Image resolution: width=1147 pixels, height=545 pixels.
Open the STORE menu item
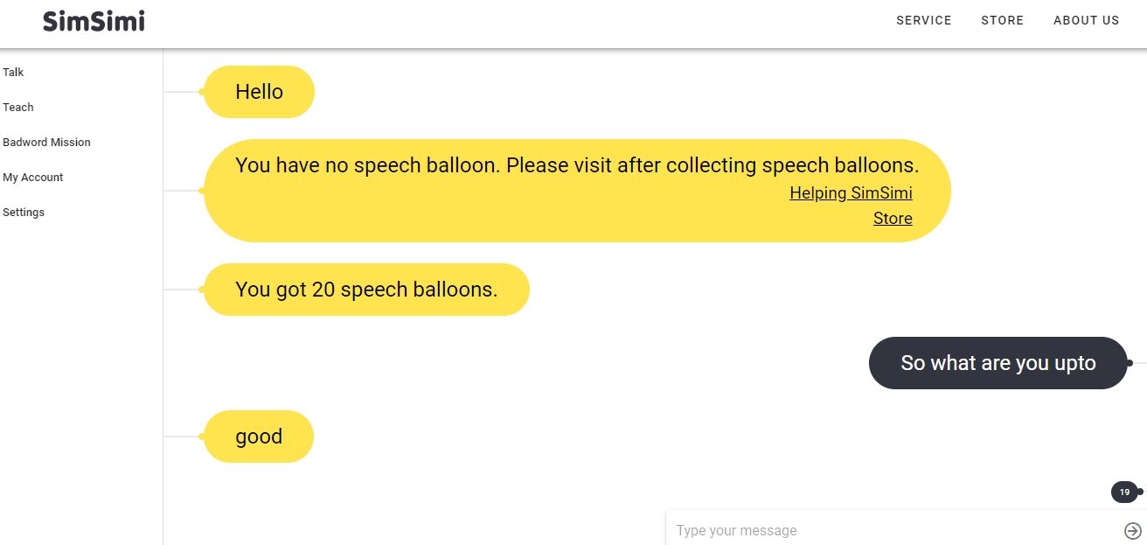1002,20
